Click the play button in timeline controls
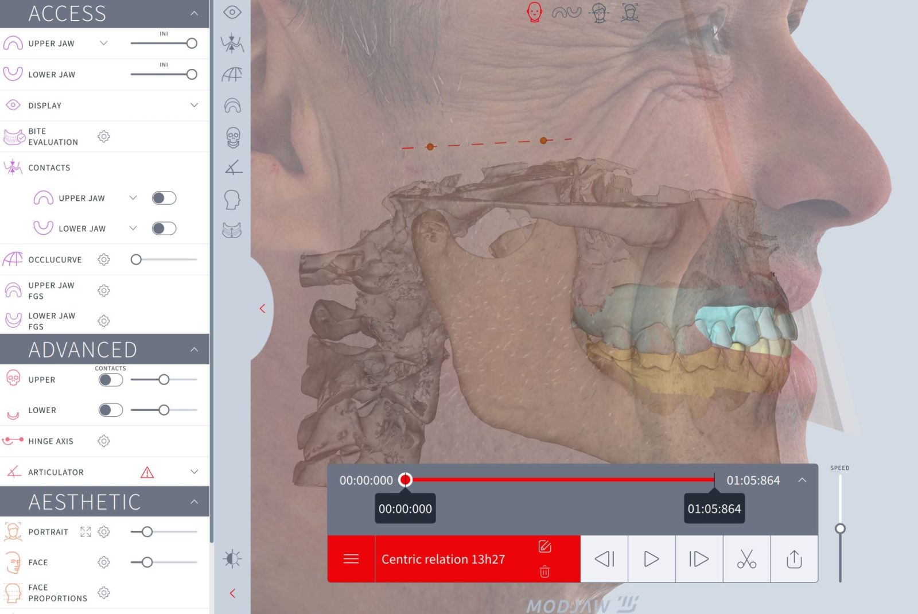This screenshot has height=614, width=918. (651, 559)
